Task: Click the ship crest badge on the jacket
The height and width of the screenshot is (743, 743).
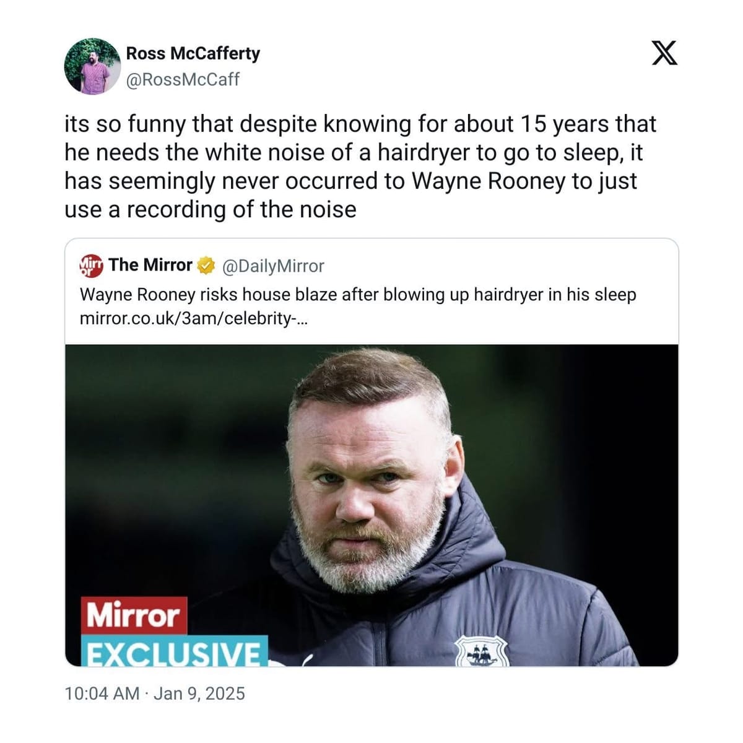Action: coord(481,651)
